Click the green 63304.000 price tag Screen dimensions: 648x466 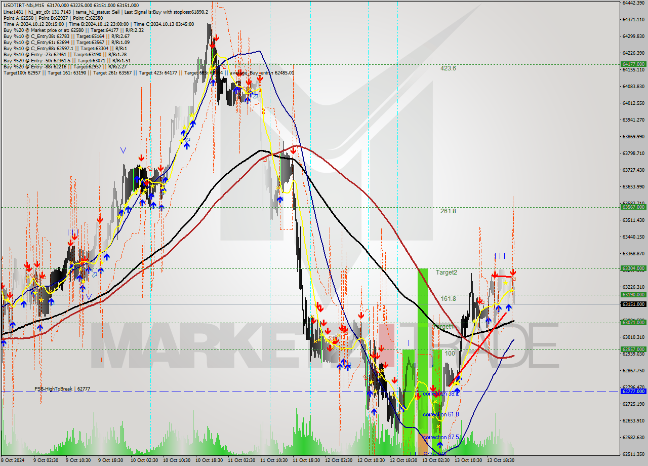pos(633,268)
